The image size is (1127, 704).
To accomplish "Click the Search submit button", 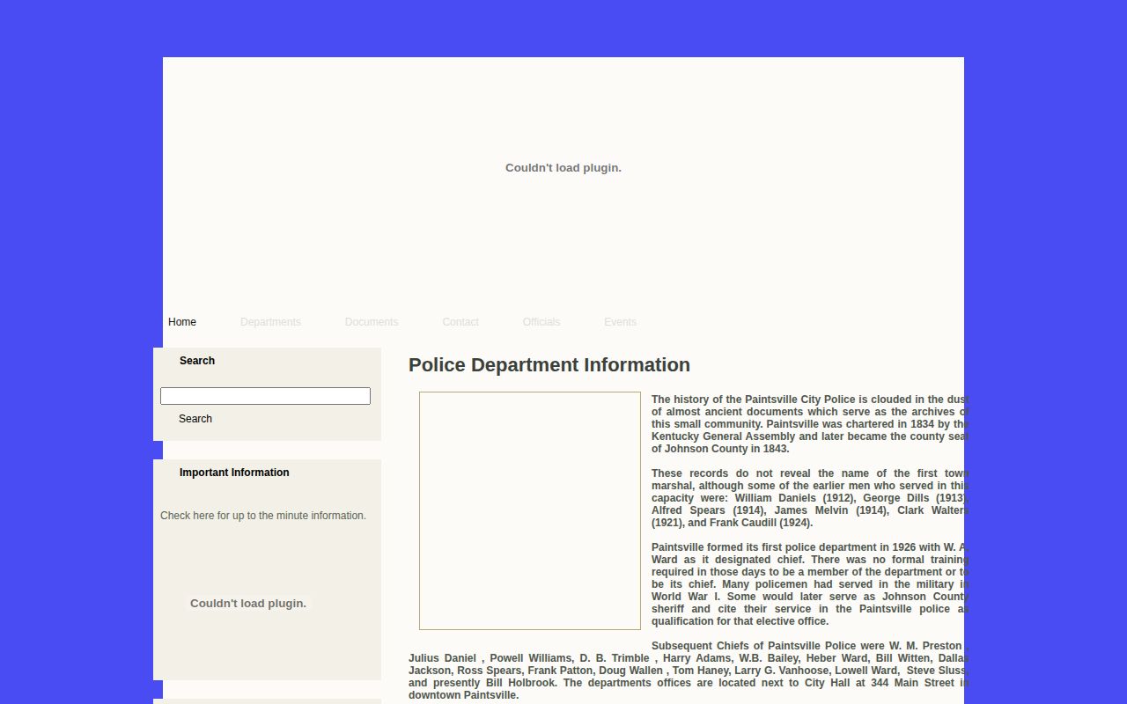I will click(195, 419).
